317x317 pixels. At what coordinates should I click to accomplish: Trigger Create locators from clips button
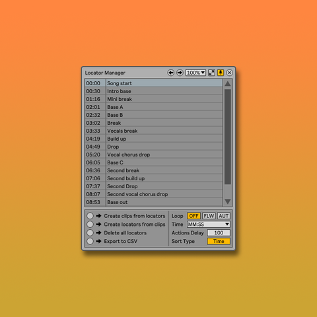(x=90, y=225)
